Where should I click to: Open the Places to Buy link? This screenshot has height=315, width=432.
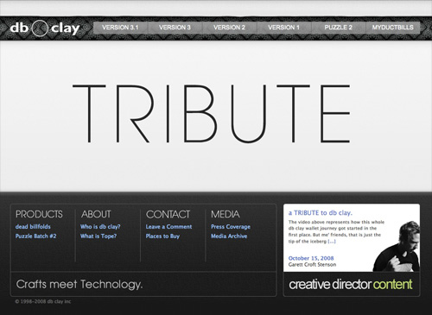coord(162,236)
